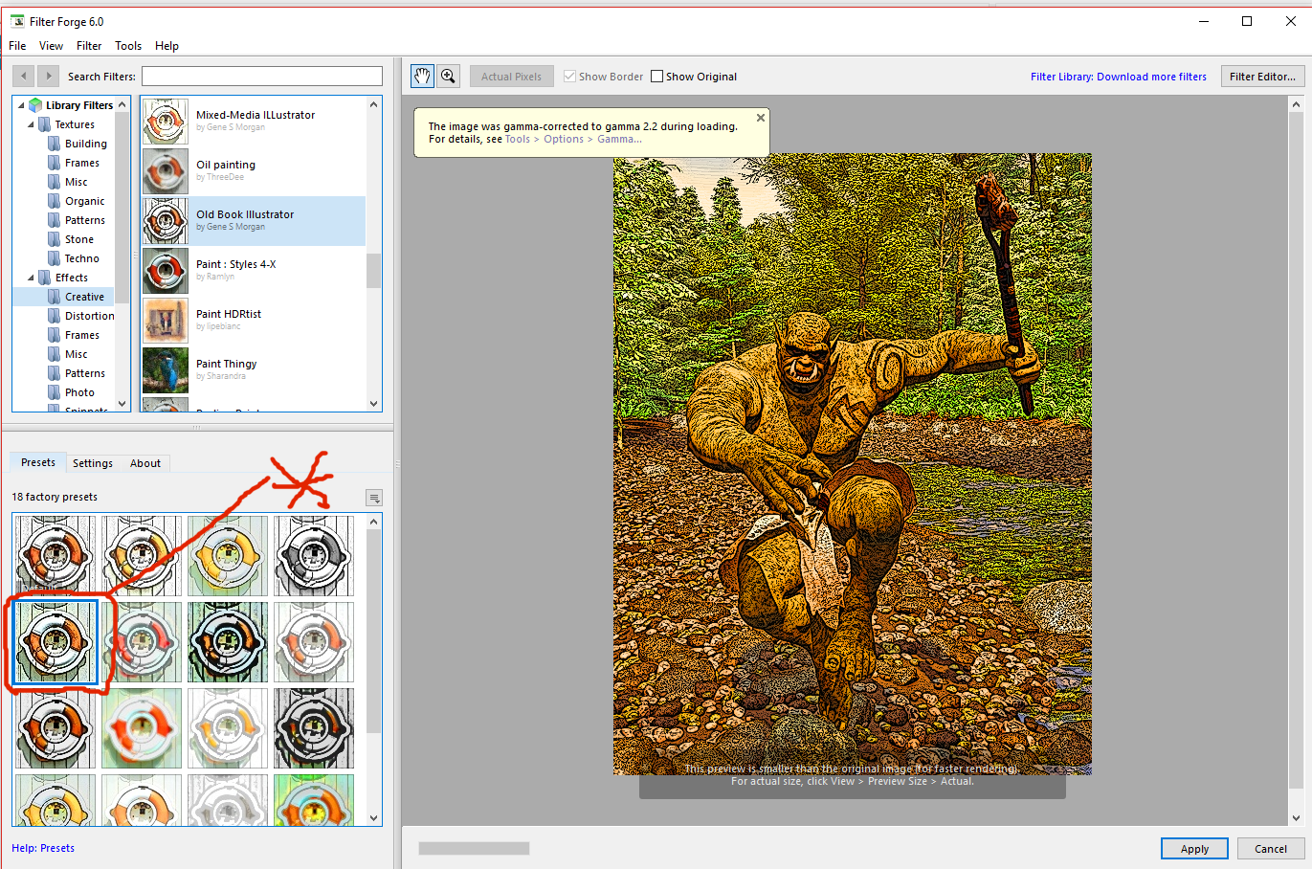Close the gamma correction notification
This screenshot has width=1312, height=869.
761,118
